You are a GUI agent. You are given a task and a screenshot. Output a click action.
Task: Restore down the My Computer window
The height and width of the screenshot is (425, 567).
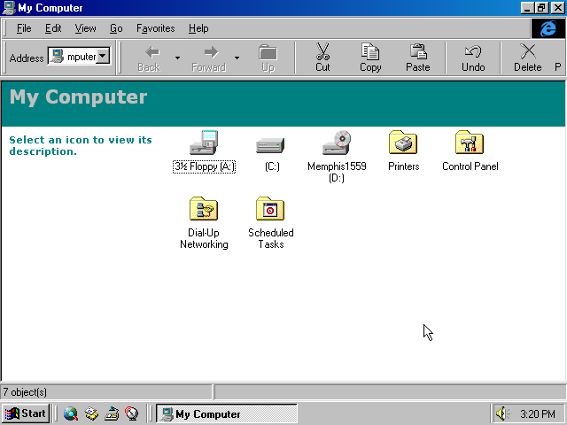(541, 8)
